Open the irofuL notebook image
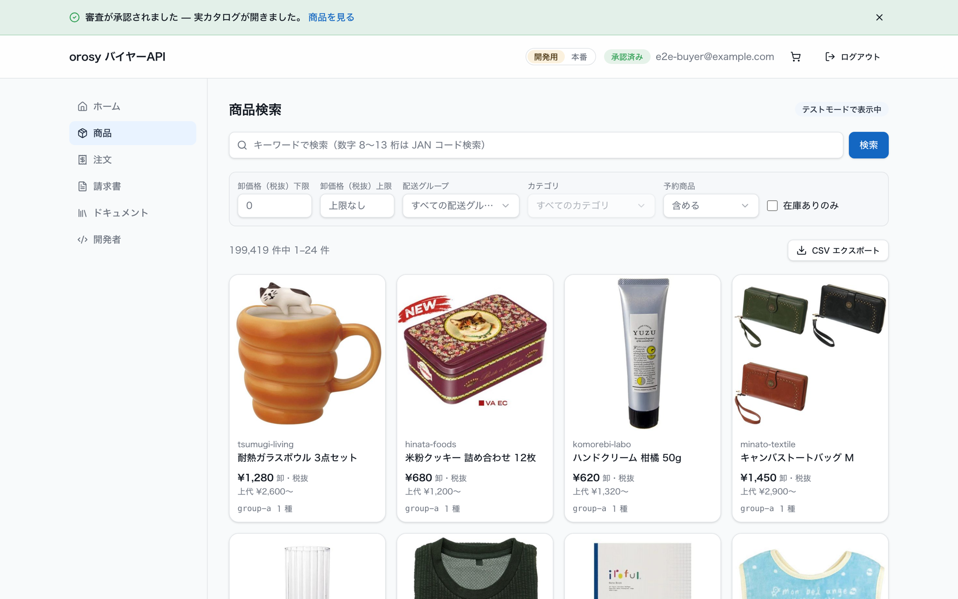The height and width of the screenshot is (599, 958). click(642, 567)
